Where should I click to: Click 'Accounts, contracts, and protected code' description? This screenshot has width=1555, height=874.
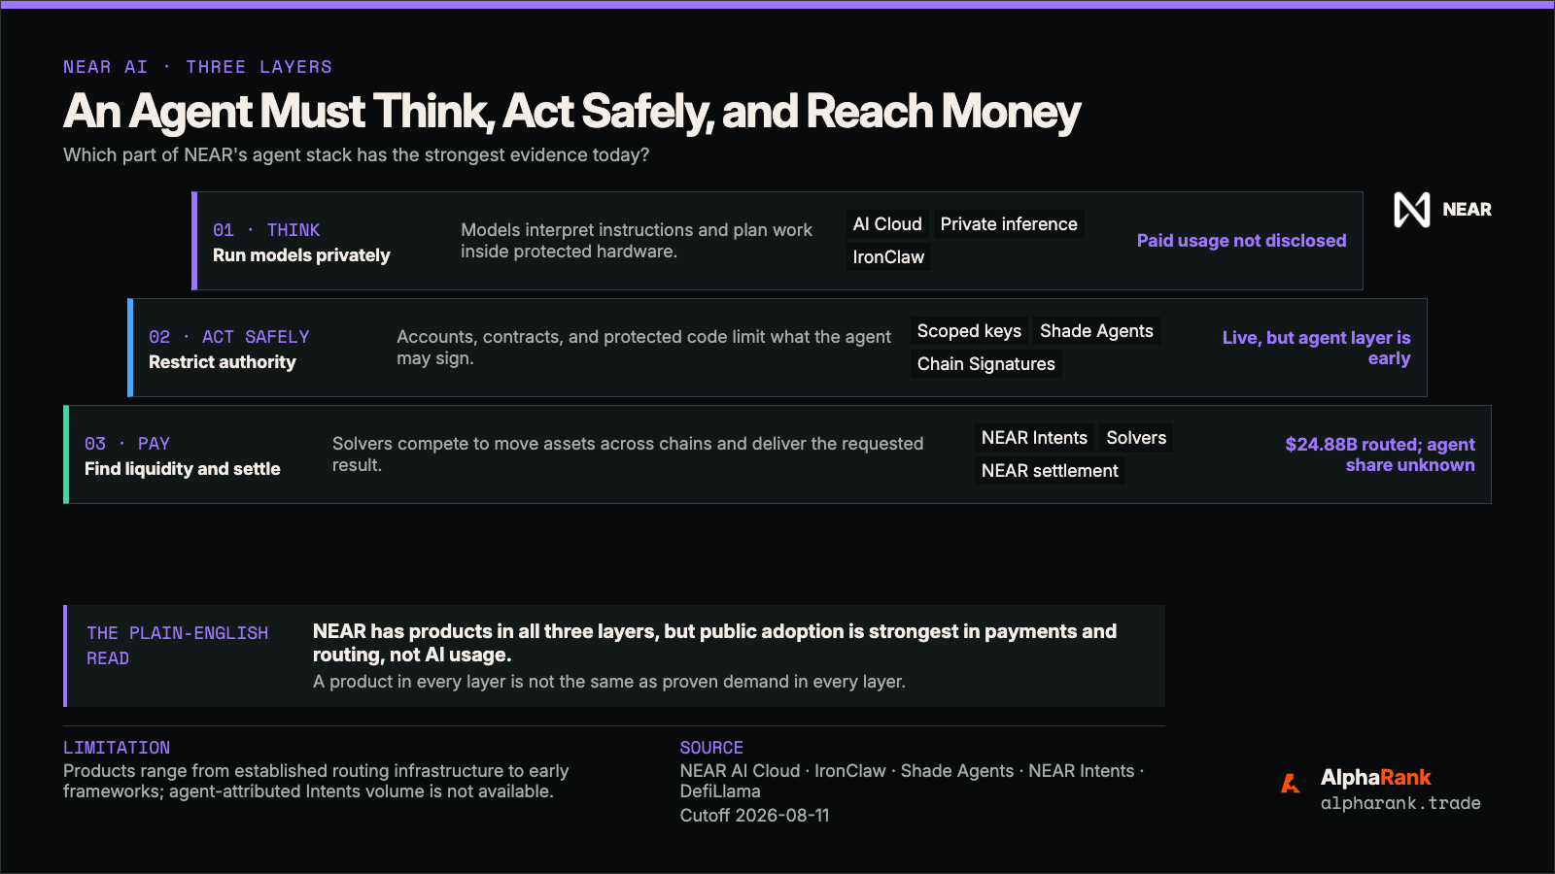point(643,348)
